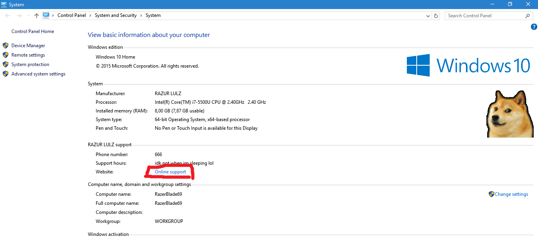Go to Control Panel Home
The width and height of the screenshot is (538, 241).
pyautogui.click(x=33, y=31)
